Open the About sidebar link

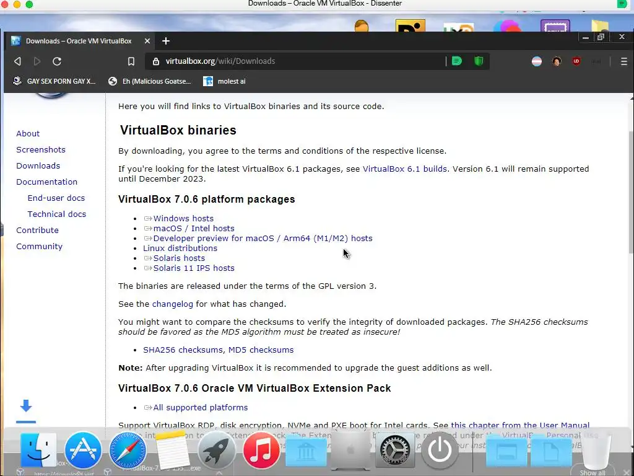(x=28, y=134)
